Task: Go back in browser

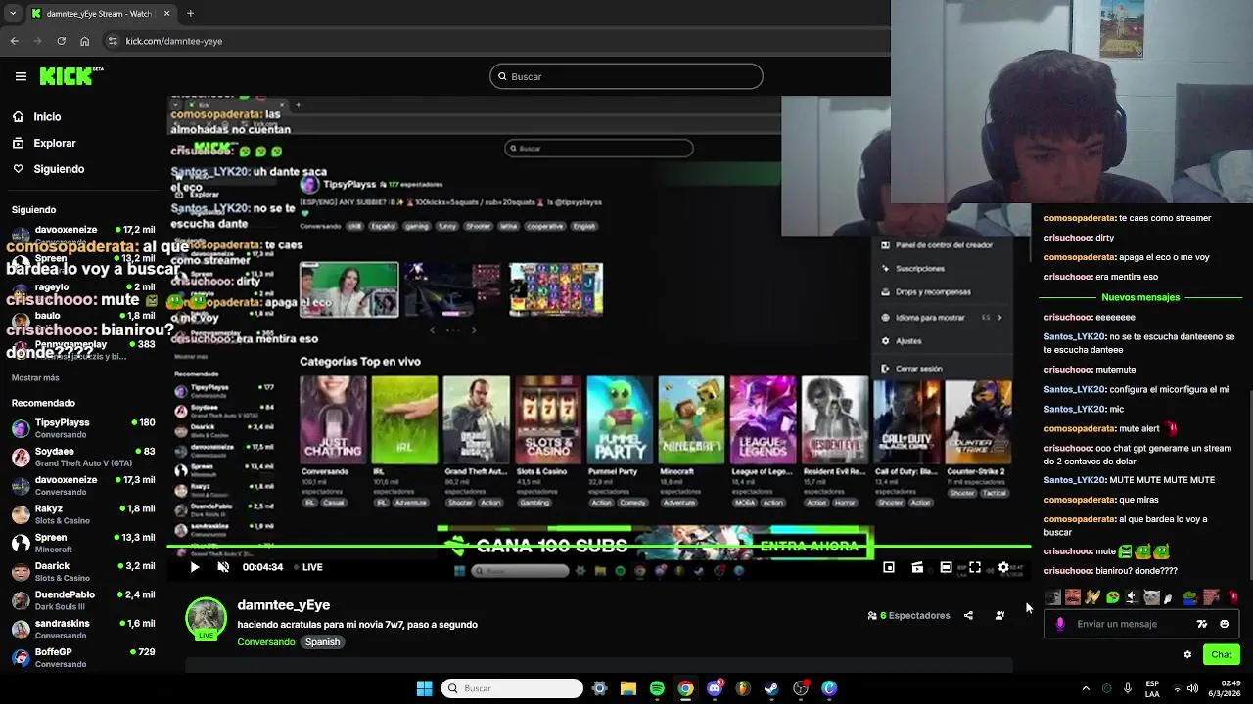Action: [x=14, y=41]
